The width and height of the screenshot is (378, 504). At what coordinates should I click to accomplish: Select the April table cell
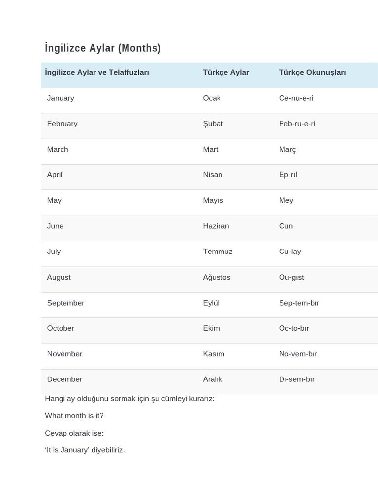tap(55, 175)
